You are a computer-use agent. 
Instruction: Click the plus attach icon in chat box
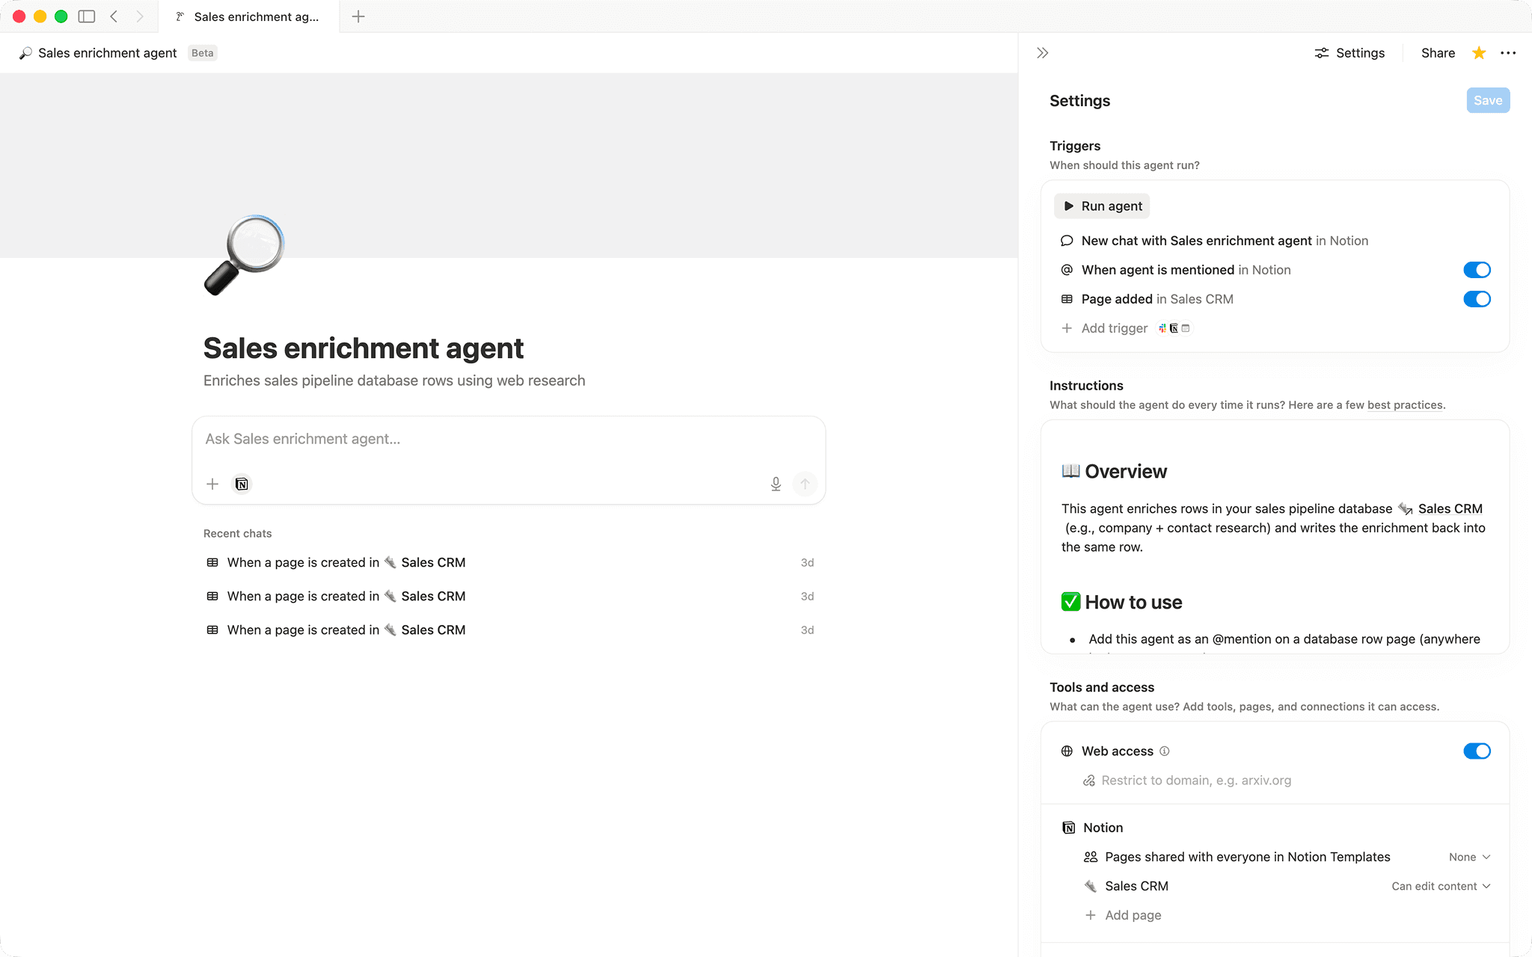(212, 484)
